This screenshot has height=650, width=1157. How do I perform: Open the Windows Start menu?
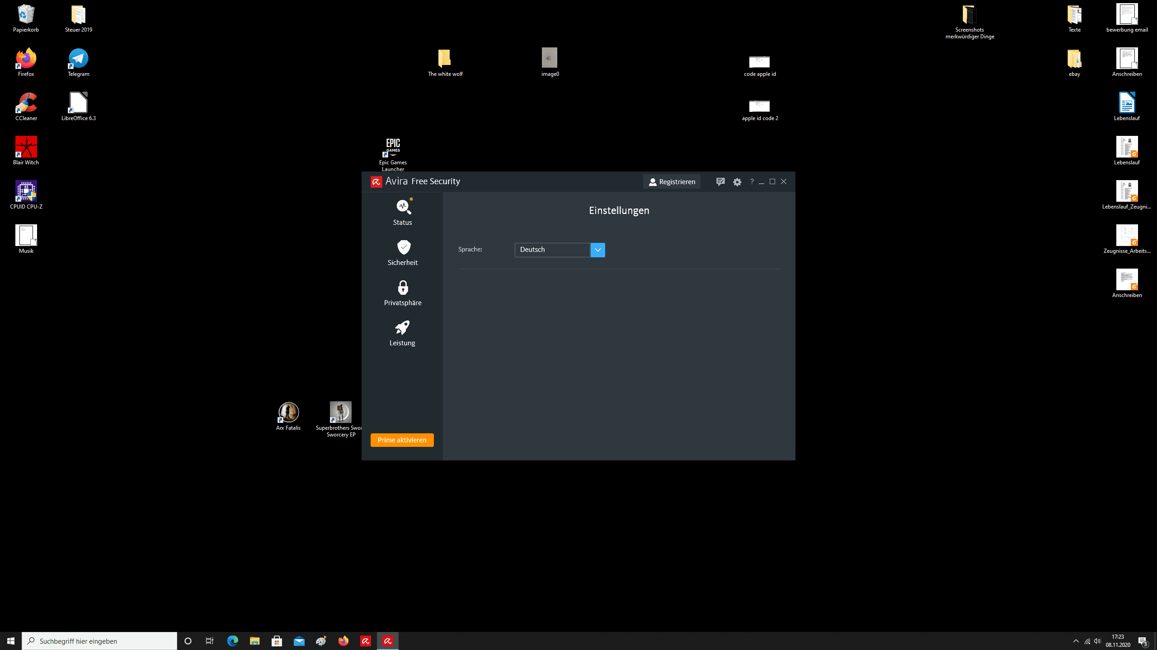tap(11, 641)
